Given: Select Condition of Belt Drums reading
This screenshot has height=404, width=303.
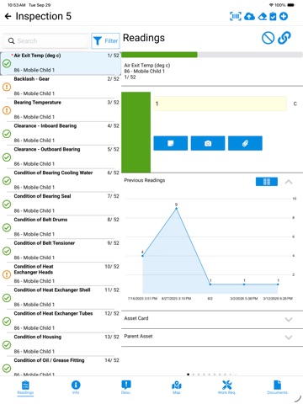Looking at the screenshot, I should point(61,227).
